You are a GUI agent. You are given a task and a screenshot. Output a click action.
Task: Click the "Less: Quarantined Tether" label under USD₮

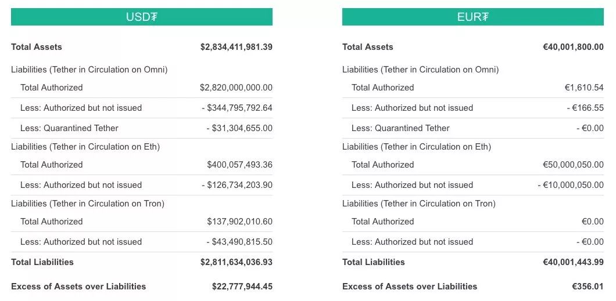click(69, 128)
